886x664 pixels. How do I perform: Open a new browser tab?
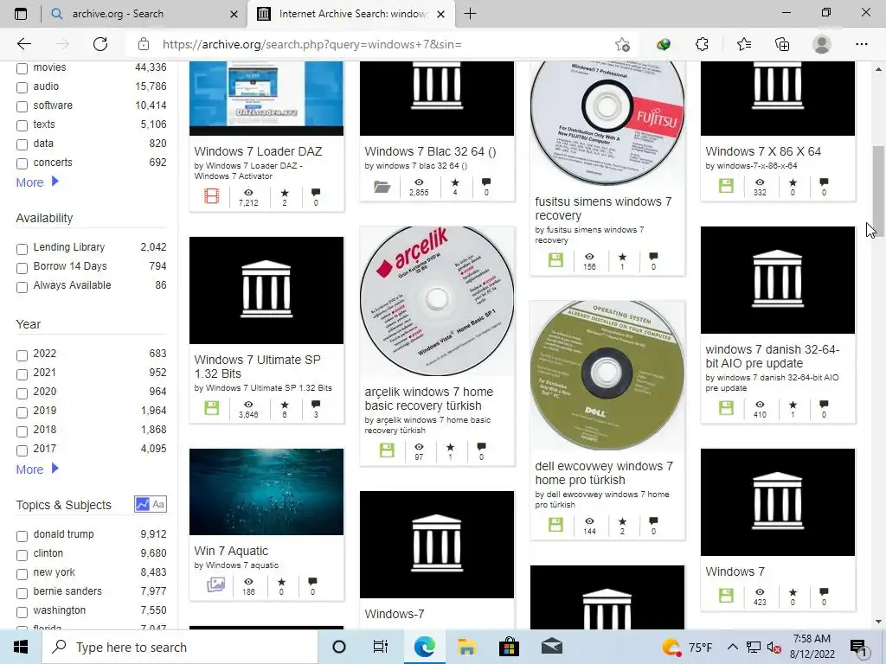click(x=470, y=14)
